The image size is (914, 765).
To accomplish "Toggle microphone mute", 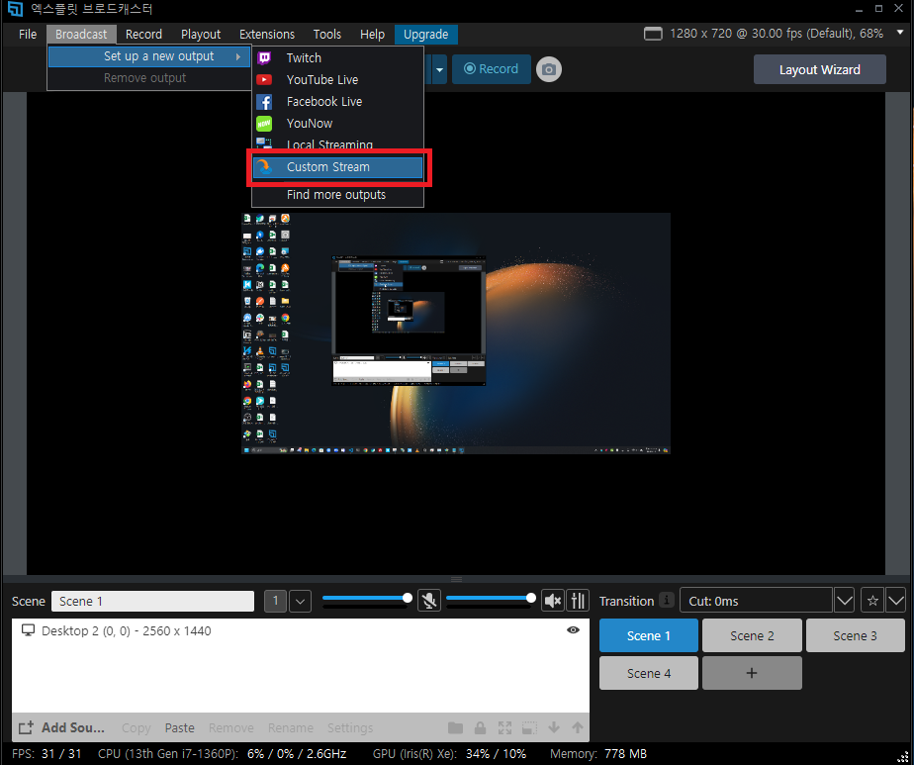I will point(428,601).
